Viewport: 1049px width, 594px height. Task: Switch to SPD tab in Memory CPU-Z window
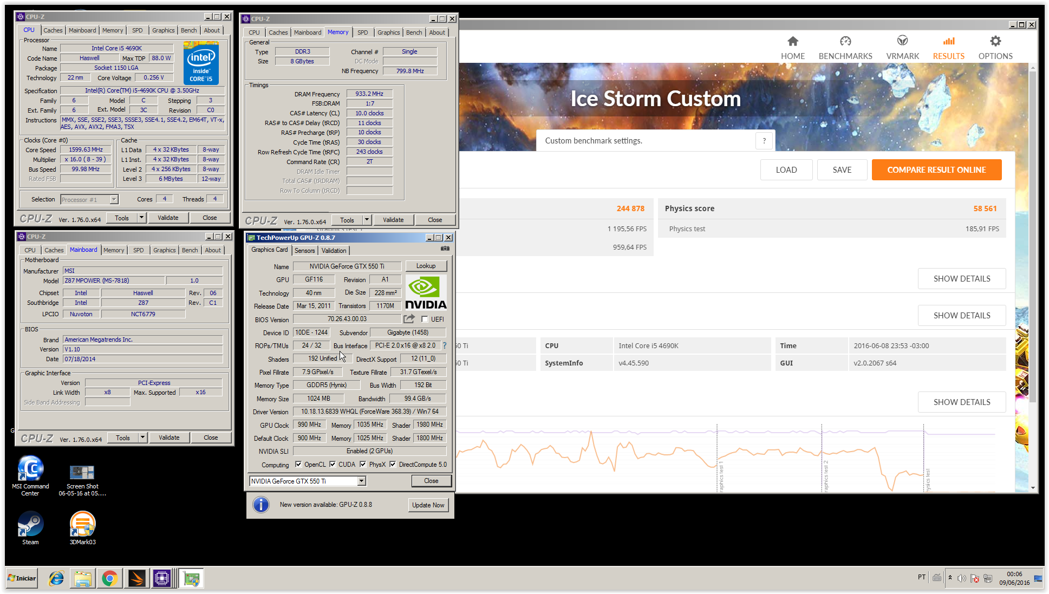point(362,32)
